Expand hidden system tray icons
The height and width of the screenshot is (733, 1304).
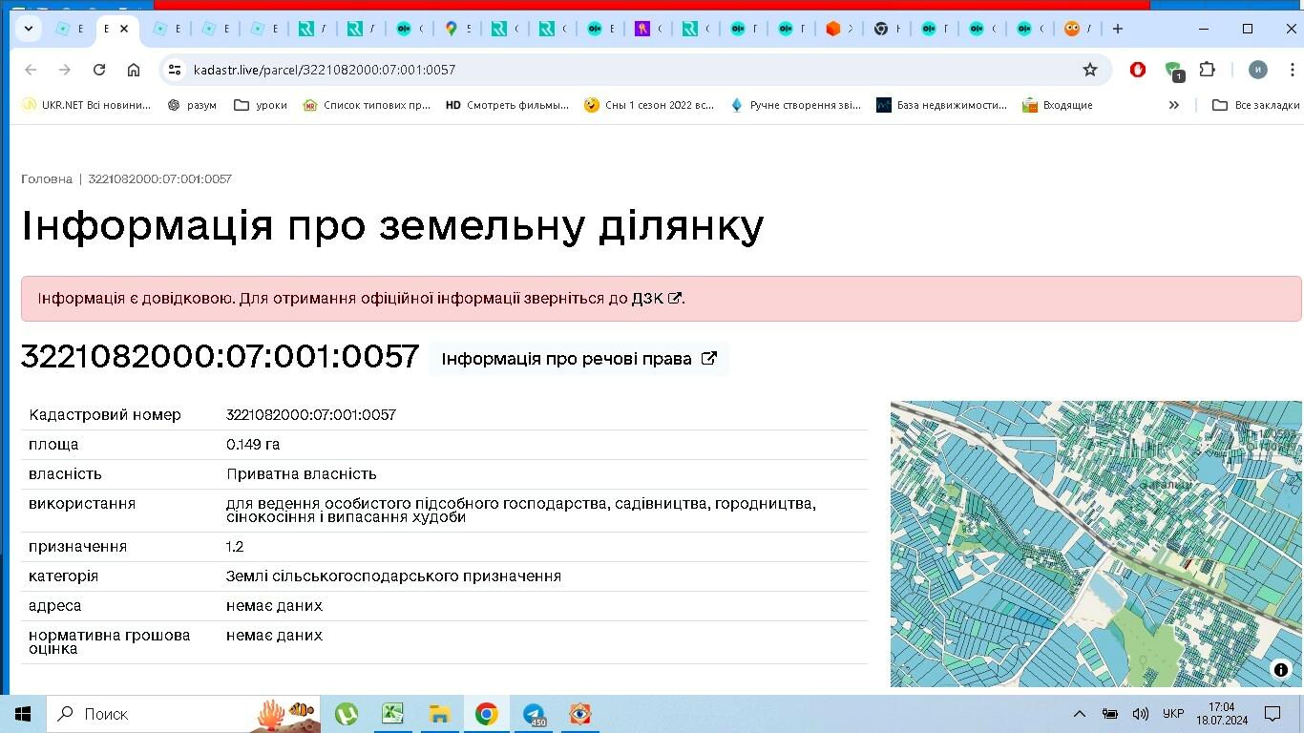click(1080, 714)
